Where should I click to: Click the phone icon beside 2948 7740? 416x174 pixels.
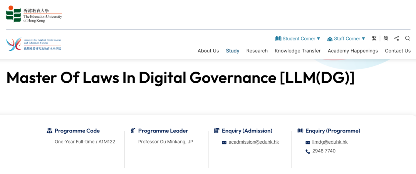pyautogui.click(x=308, y=152)
